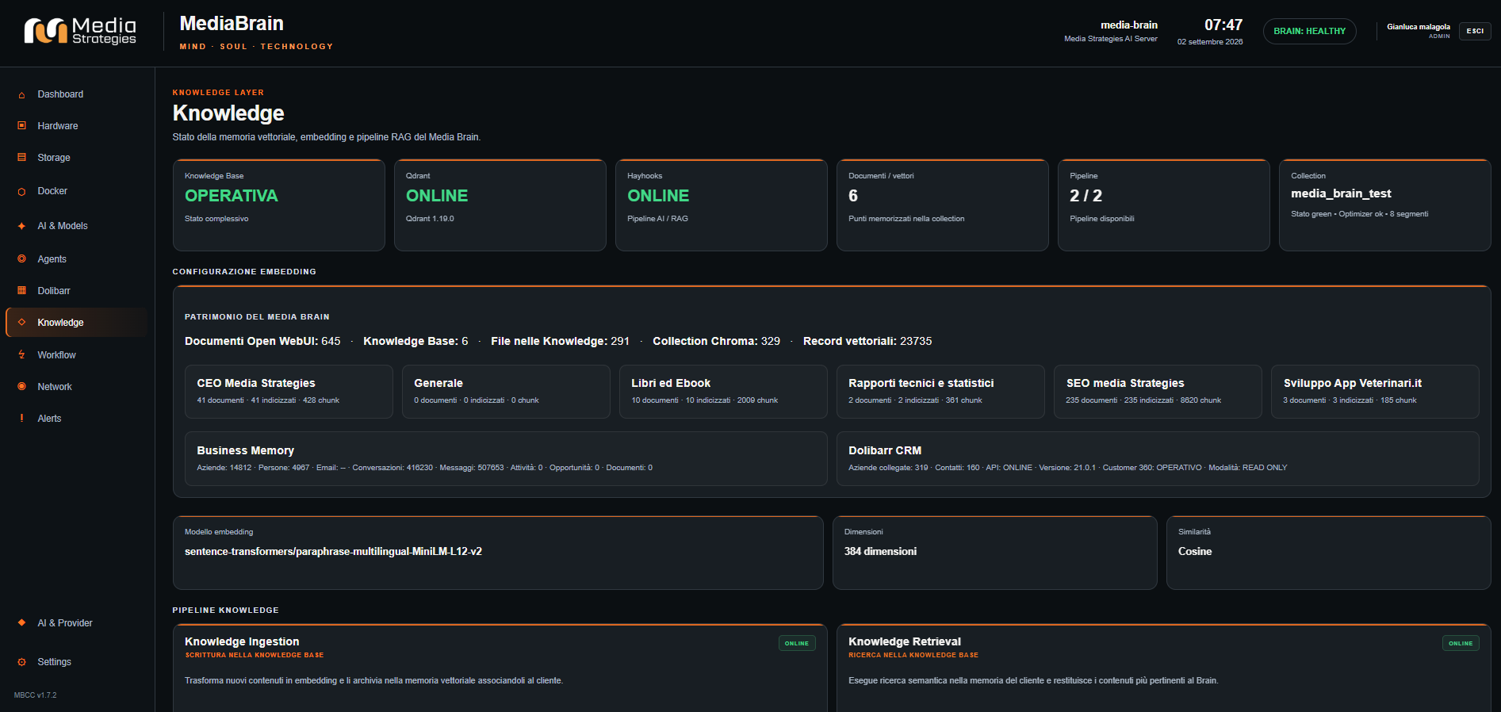The width and height of the screenshot is (1501, 712).
Task: Click the AI & Models star icon
Action: (21, 226)
